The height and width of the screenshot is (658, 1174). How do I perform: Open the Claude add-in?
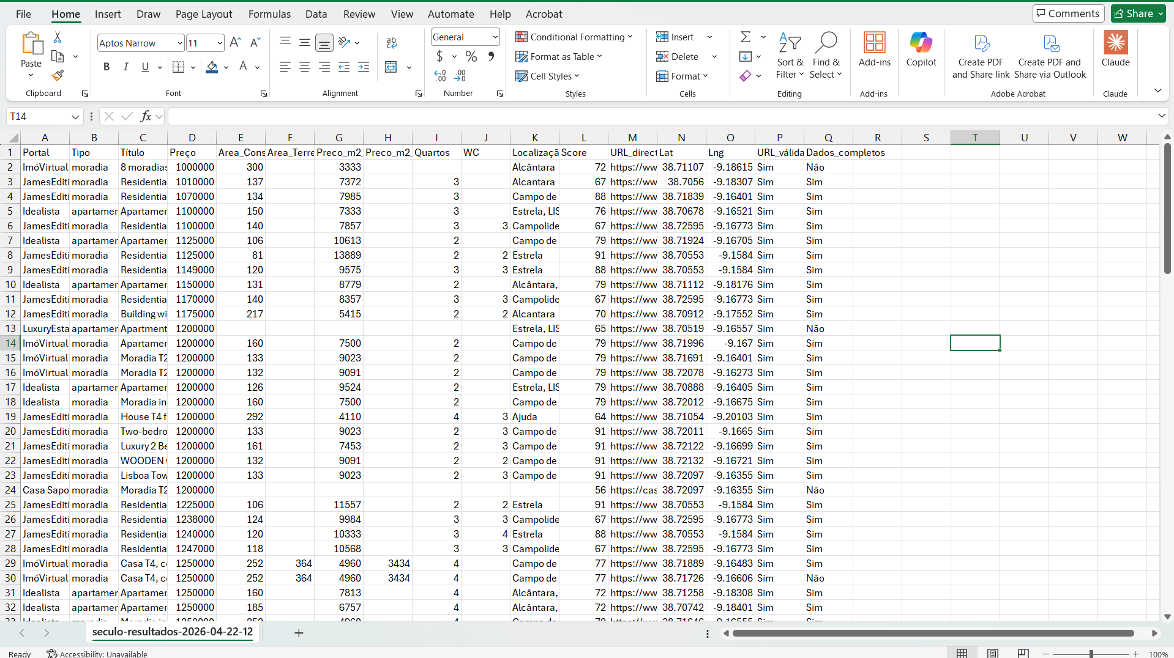click(x=1115, y=49)
